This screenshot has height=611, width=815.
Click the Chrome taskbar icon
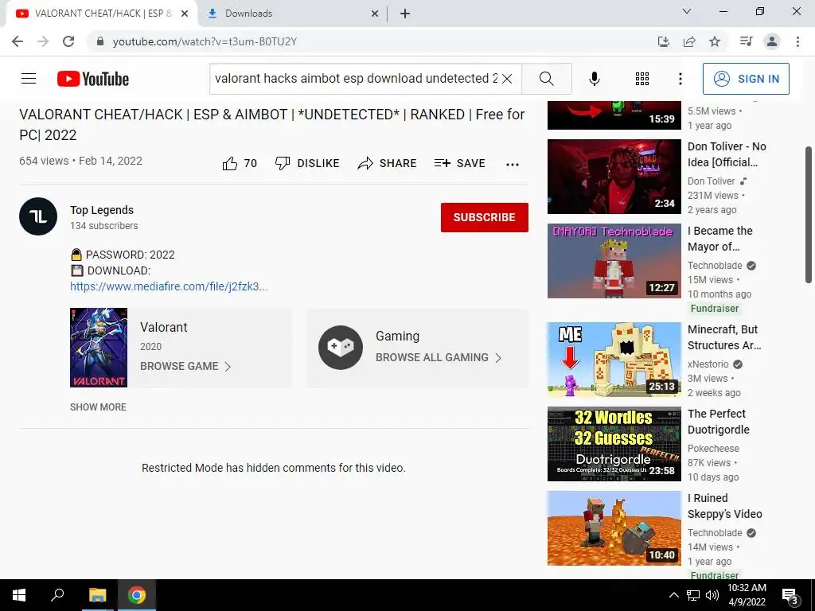(x=137, y=595)
